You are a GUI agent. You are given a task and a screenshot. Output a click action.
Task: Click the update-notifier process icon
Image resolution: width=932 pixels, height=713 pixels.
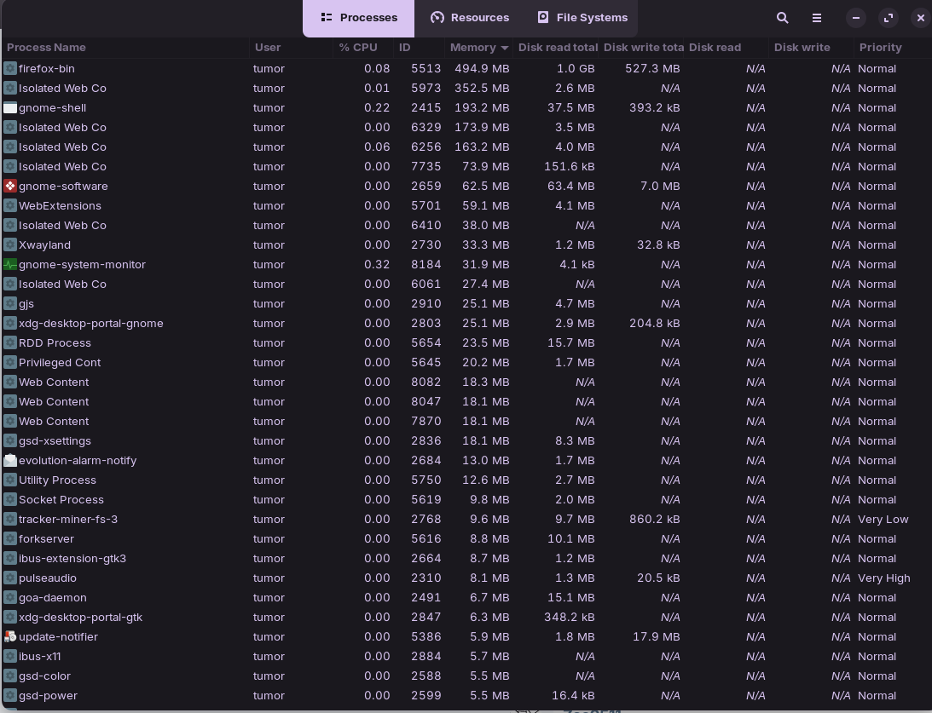click(x=10, y=636)
